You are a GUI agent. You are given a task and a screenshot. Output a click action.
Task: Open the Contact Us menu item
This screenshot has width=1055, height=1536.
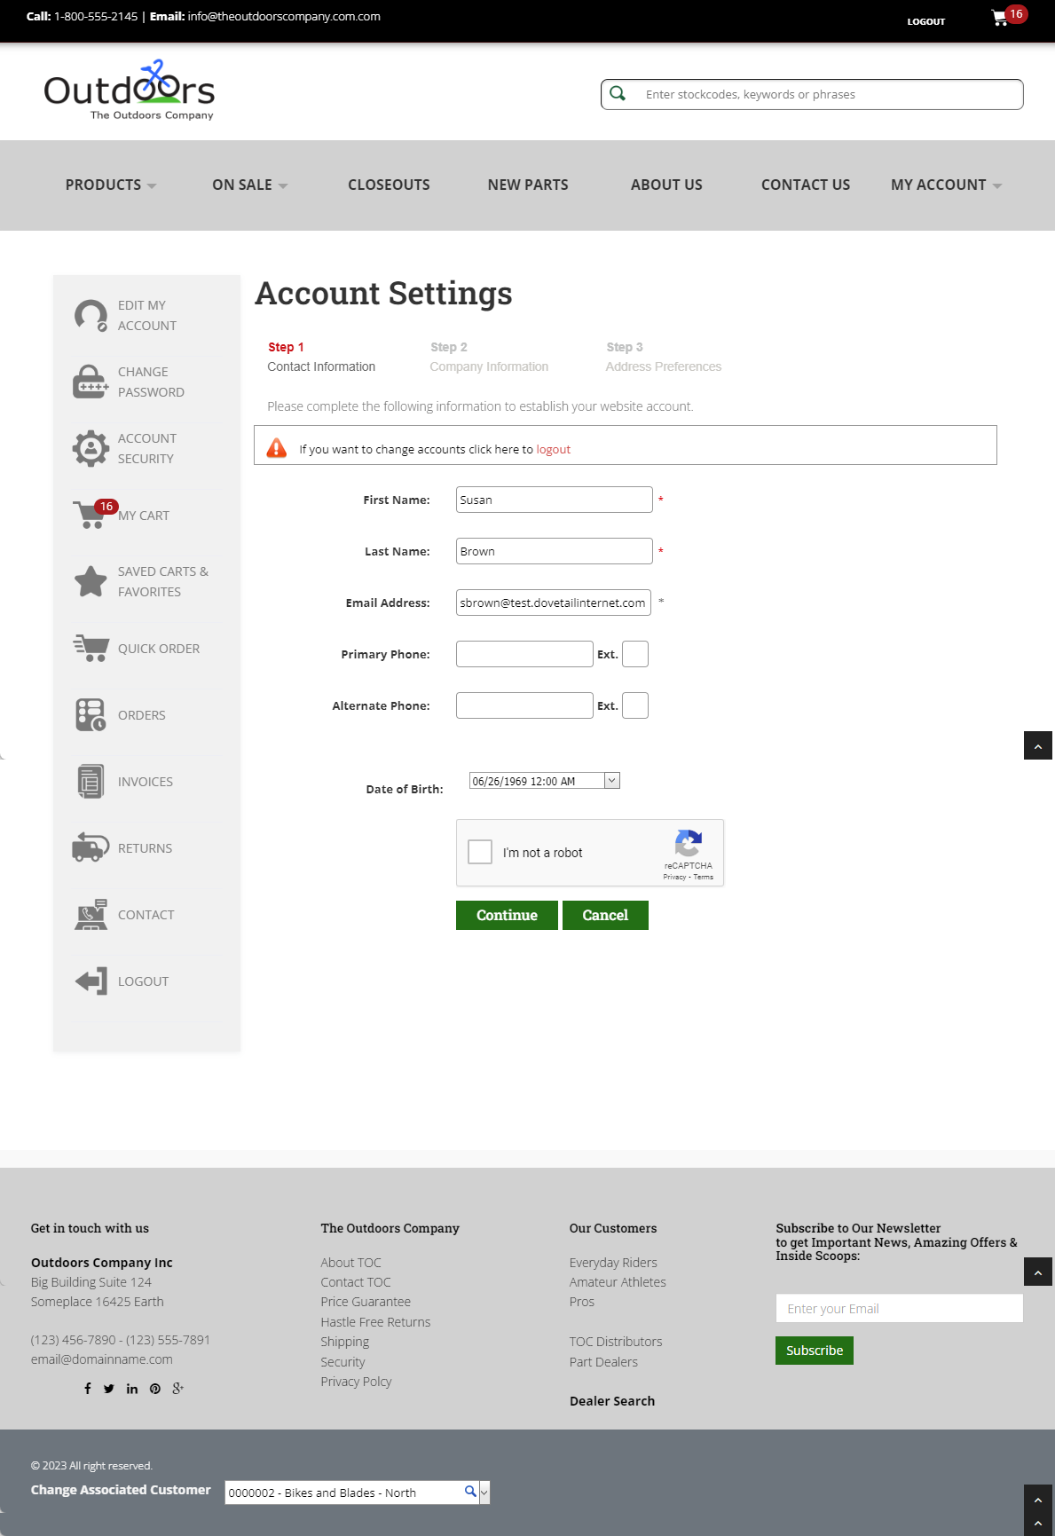click(806, 185)
